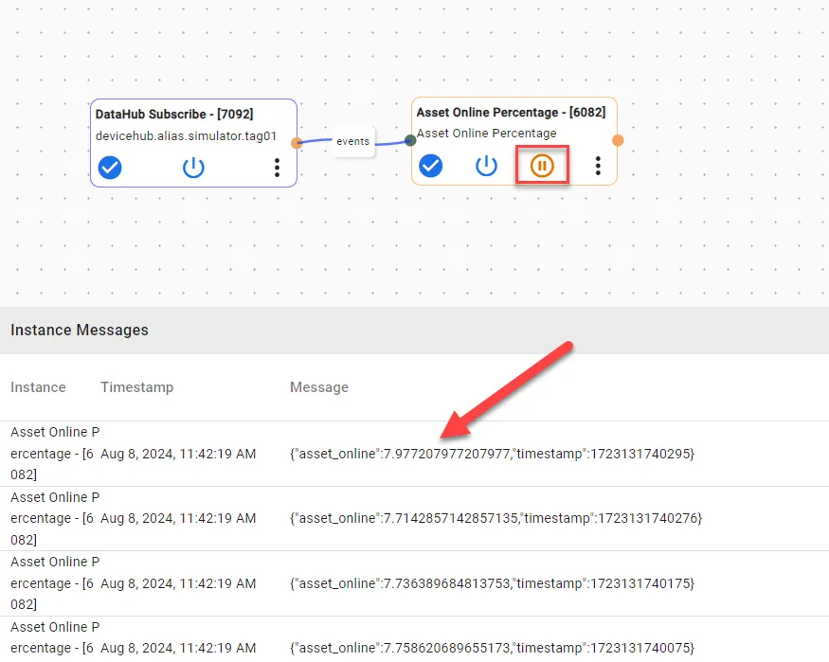Click the 'Message' column header
Viewport: 829px width, 662px height.
click(x=319, y=387)
